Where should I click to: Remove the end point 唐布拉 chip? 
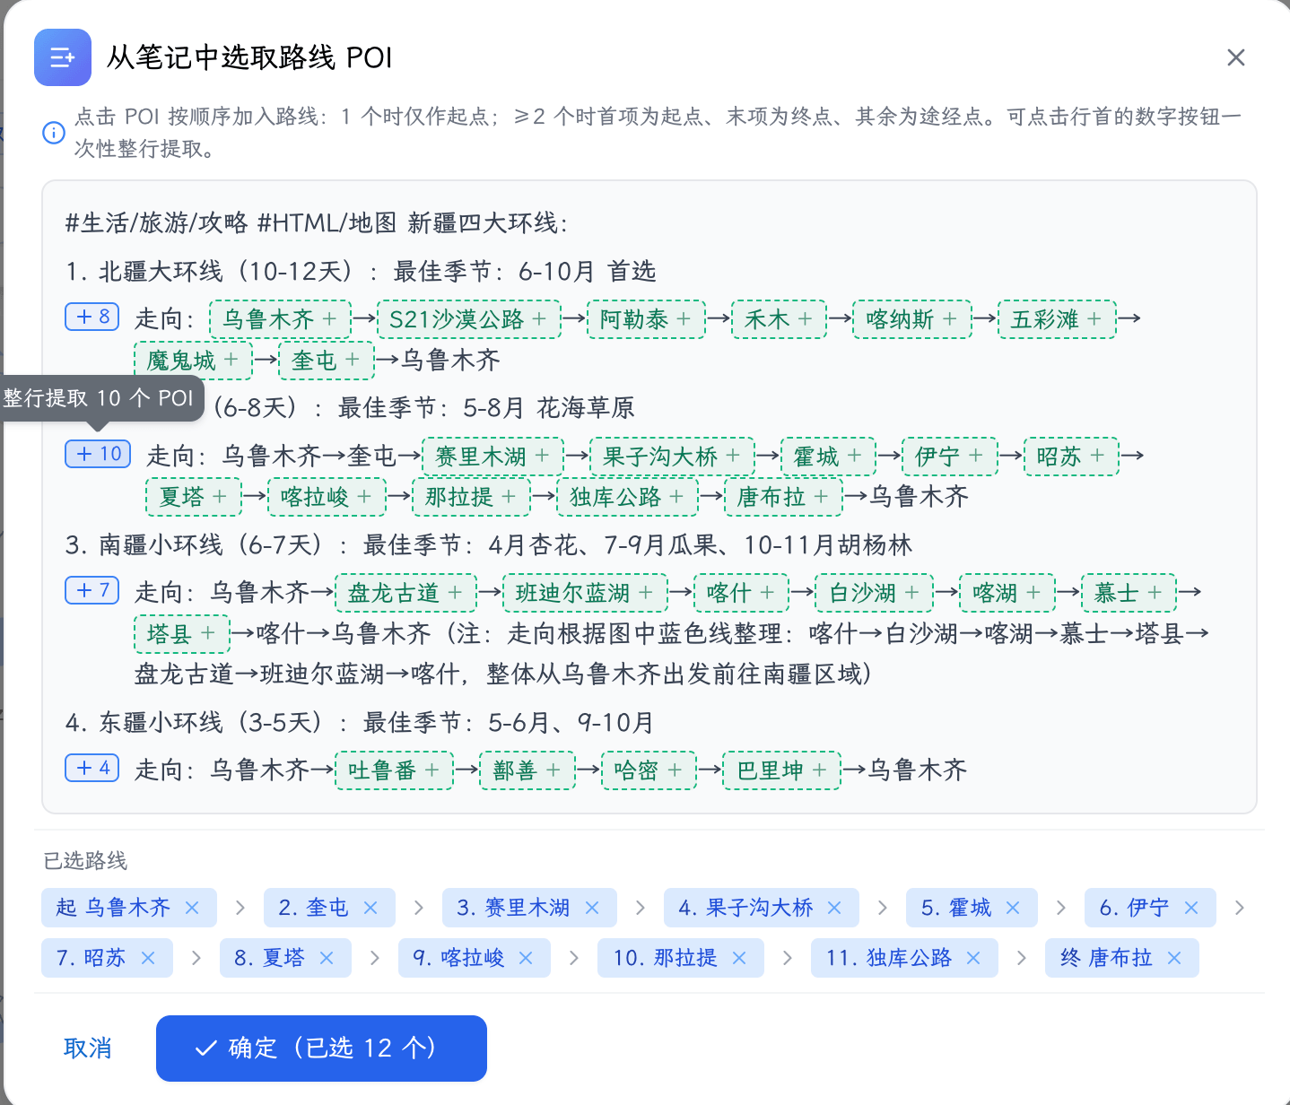1174,958
